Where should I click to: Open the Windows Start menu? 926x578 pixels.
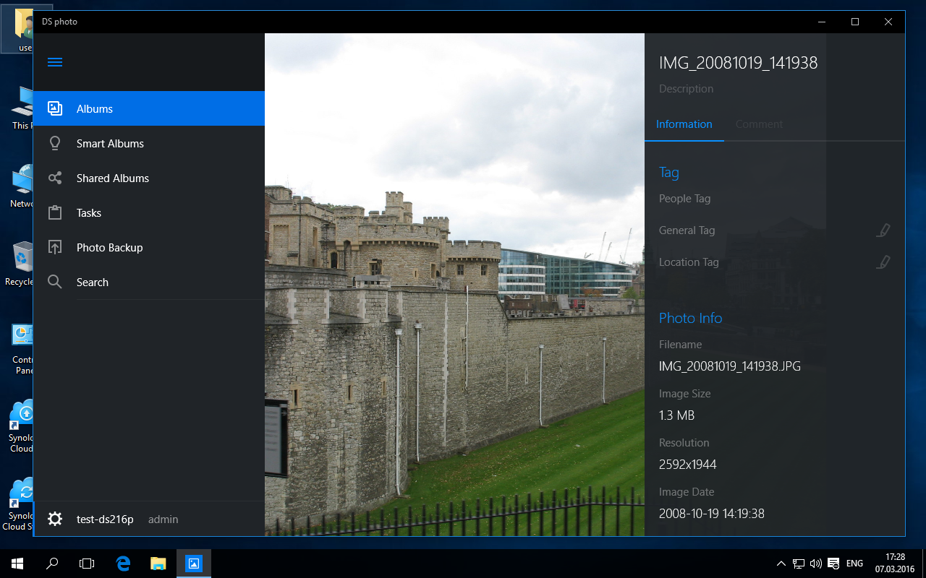17,564
